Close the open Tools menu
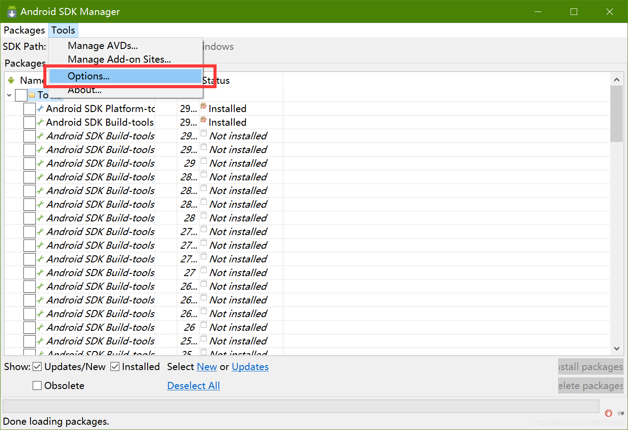This screenshot has width=628, height=430. coord(63,30)
